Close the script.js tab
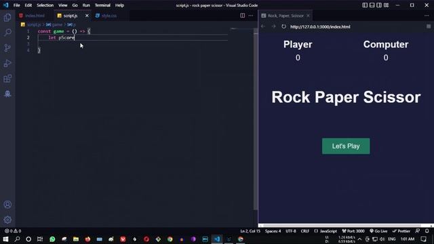434x244 pixels. coord(87,16)
